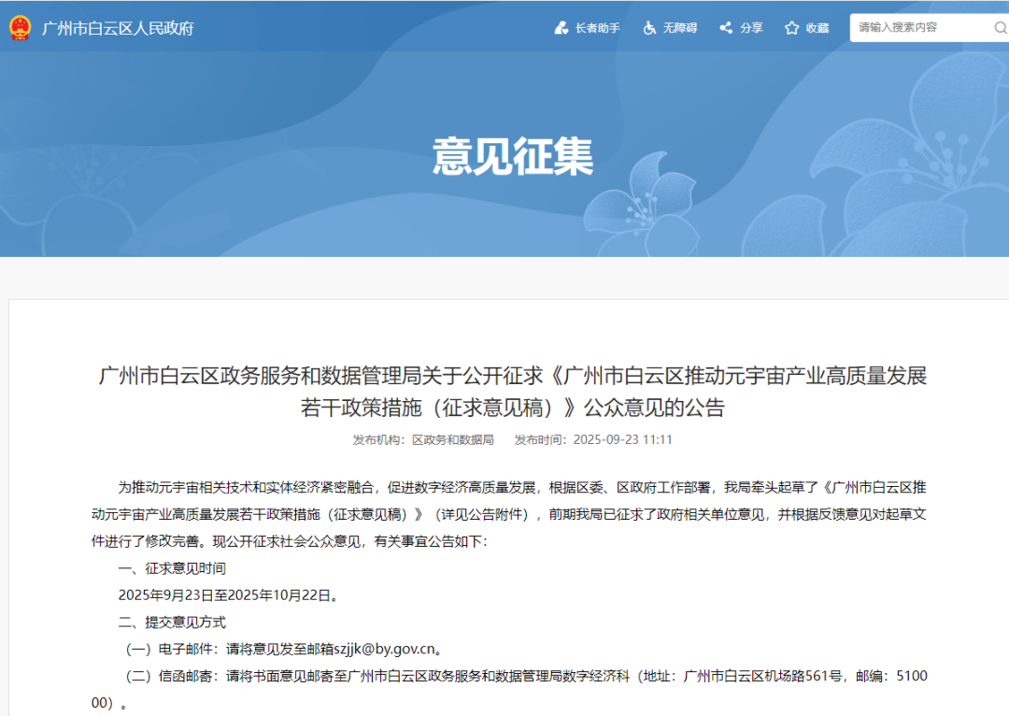Image resolution: width=1009 pixels, height=716 pixels.
Task: Click the search magnifier icon
Action: [x=1001, y=27]
